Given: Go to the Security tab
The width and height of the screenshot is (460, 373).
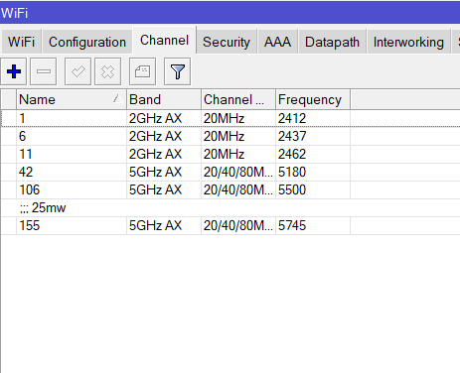Looking at the screenshot, I should pyautogui.click(x=227, y=42).
